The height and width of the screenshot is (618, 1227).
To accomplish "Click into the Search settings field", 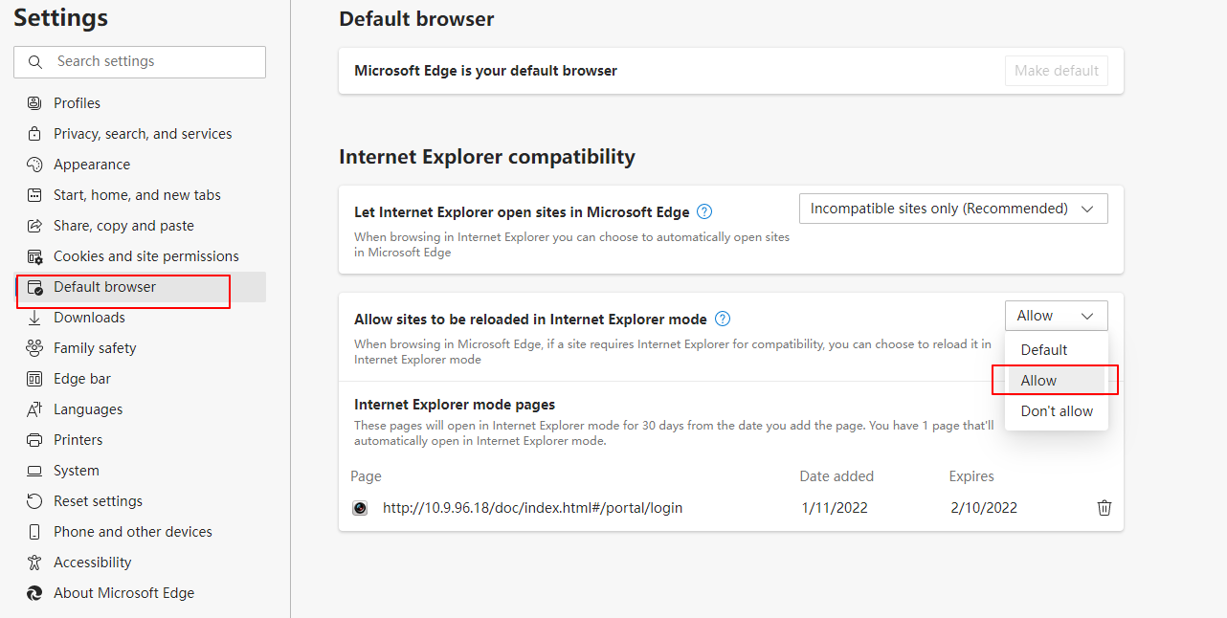I will [x=140, y=62].
